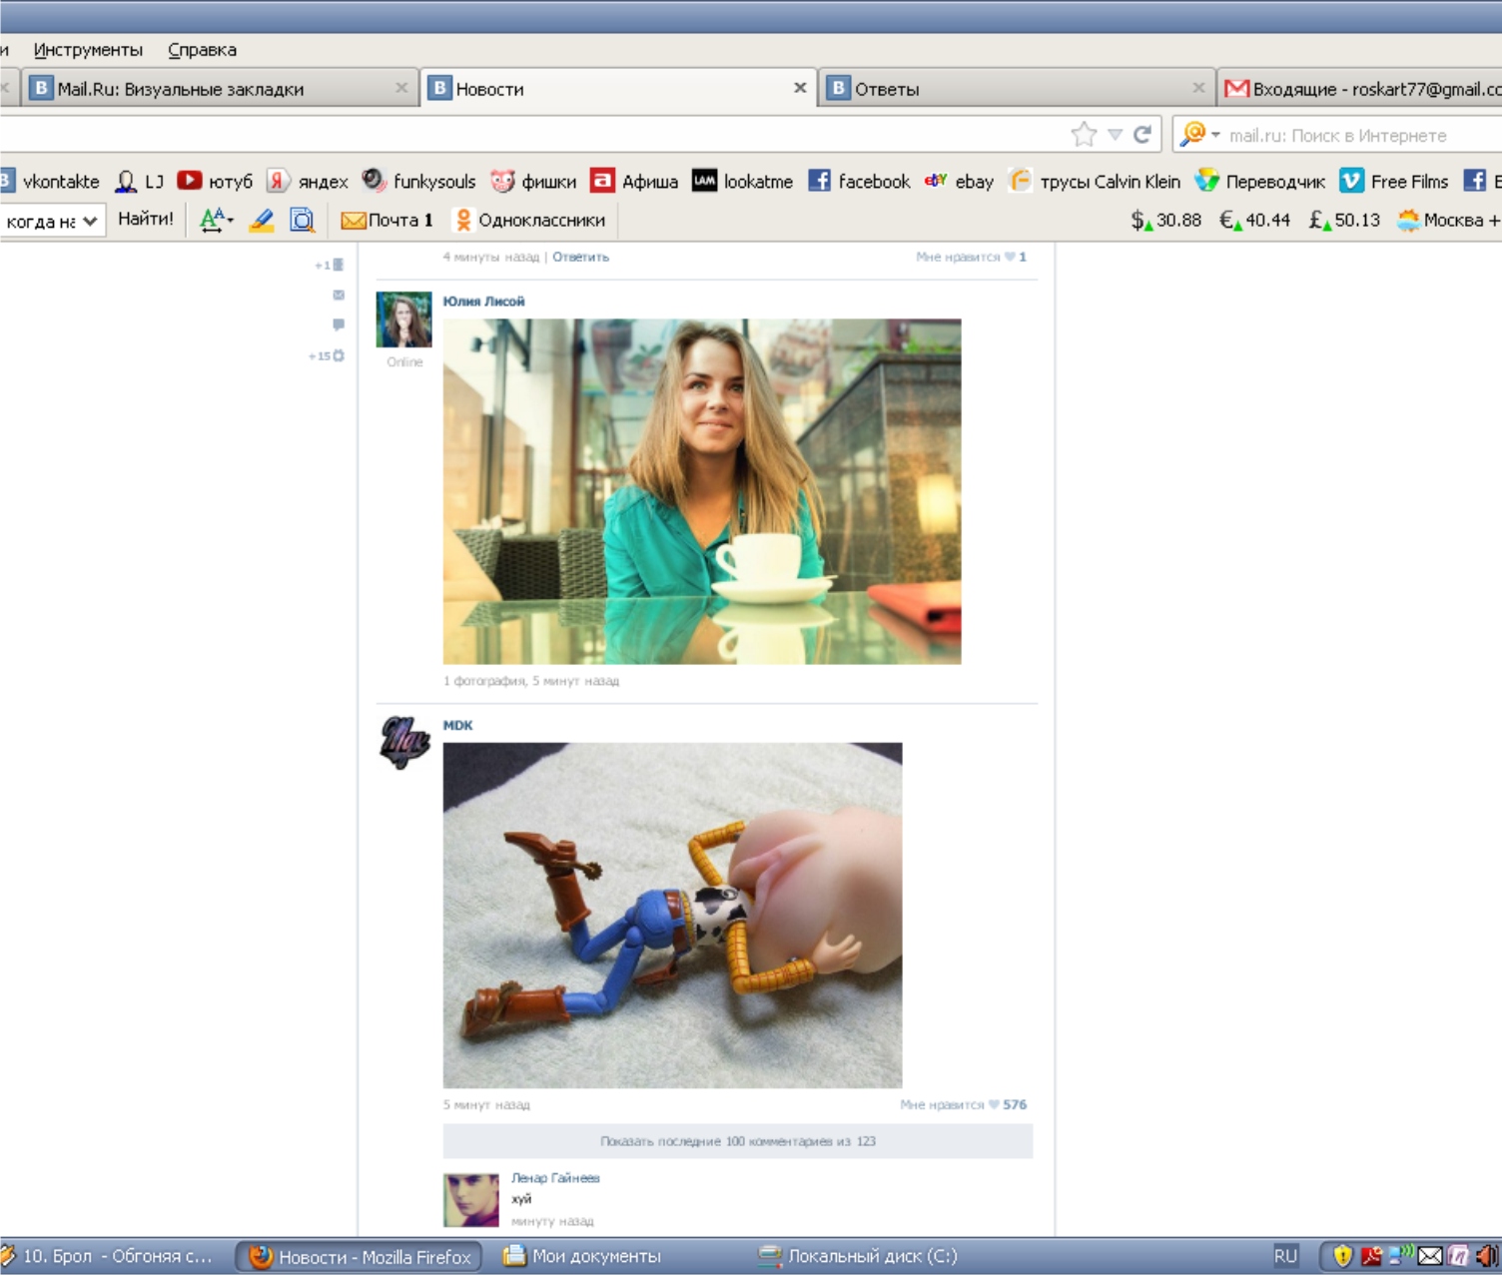
Task: Open the funkysouls bookmark
Action: point(418,181)
